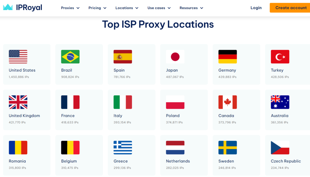Expand the Proxies menu chevron
310x177 pixels.
click(x=78, y=8)
